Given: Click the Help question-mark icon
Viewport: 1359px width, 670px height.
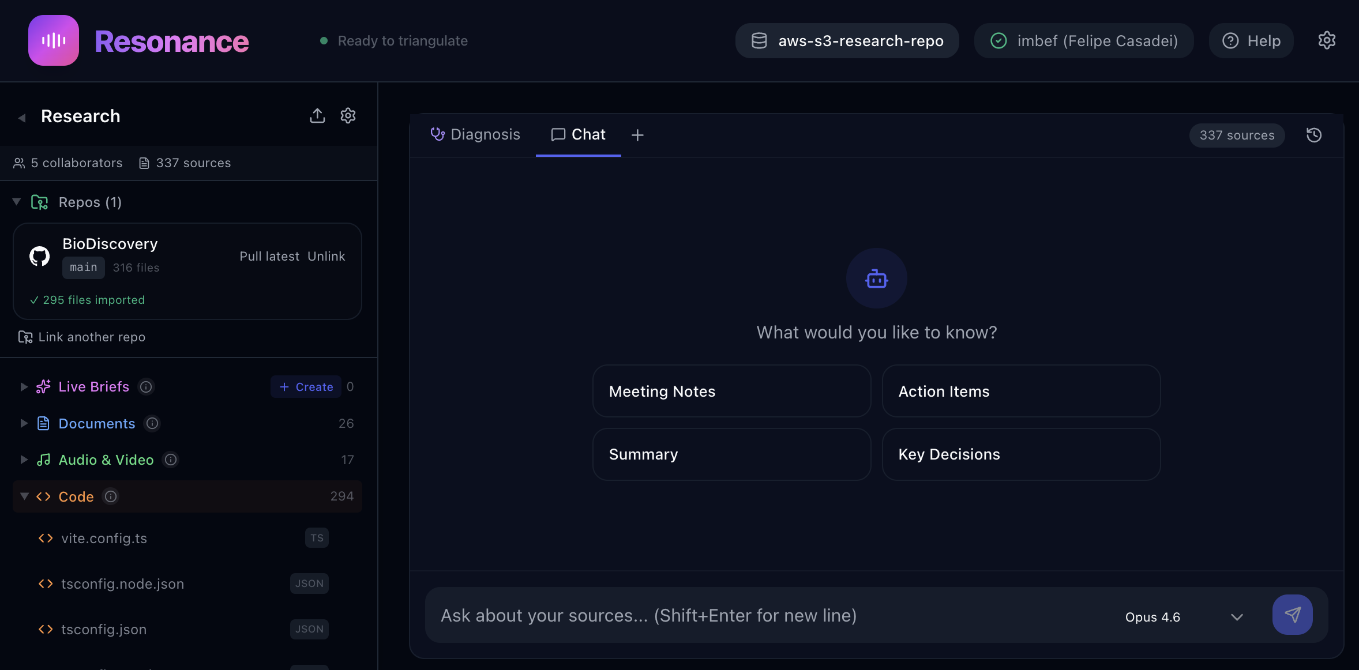Looking at the screenshot, I should pos(1230,41).
